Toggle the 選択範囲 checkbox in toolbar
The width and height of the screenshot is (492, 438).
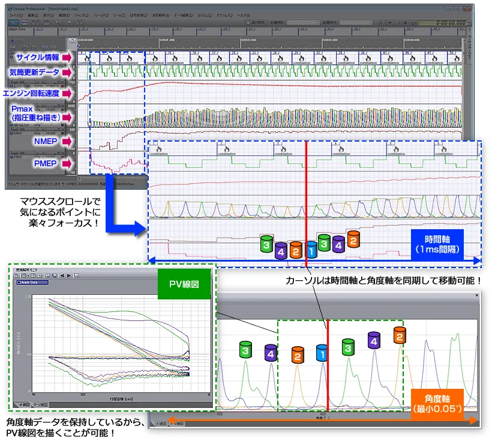click(248, 22)
